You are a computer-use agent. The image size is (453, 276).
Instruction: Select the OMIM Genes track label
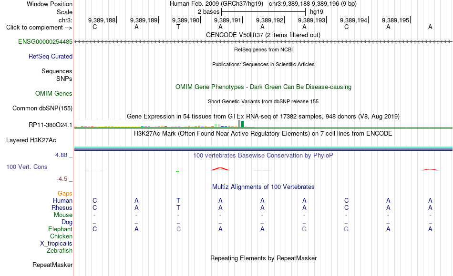53,93
